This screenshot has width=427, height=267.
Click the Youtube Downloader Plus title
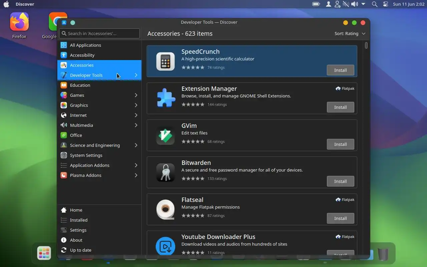(x=218, y=237)
